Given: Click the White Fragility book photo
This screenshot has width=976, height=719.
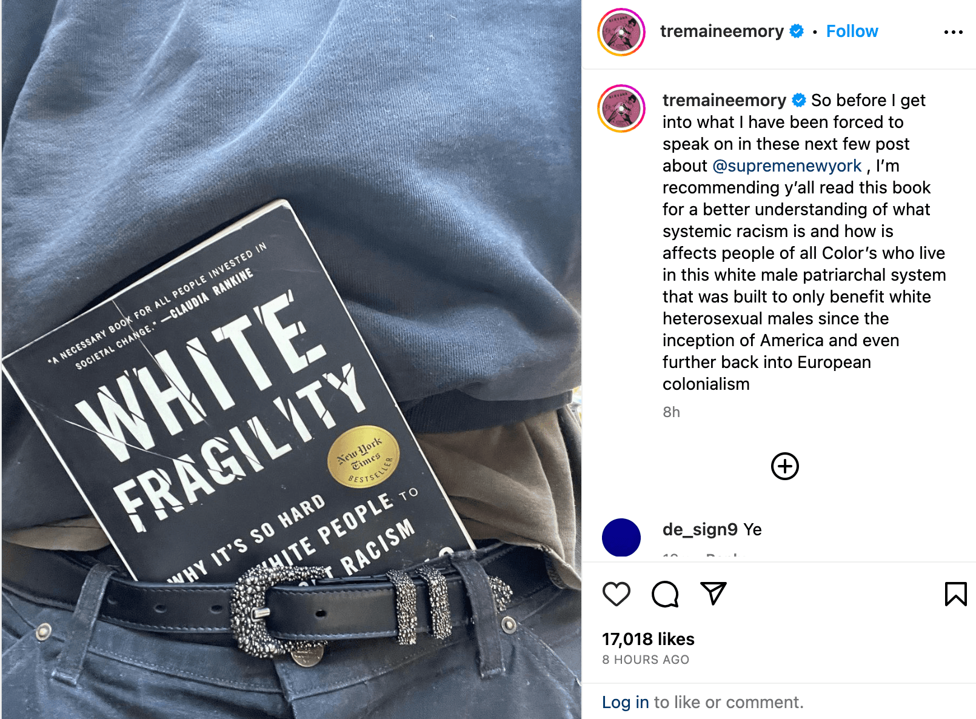Looking at the screenshot, I should (291, 359).
